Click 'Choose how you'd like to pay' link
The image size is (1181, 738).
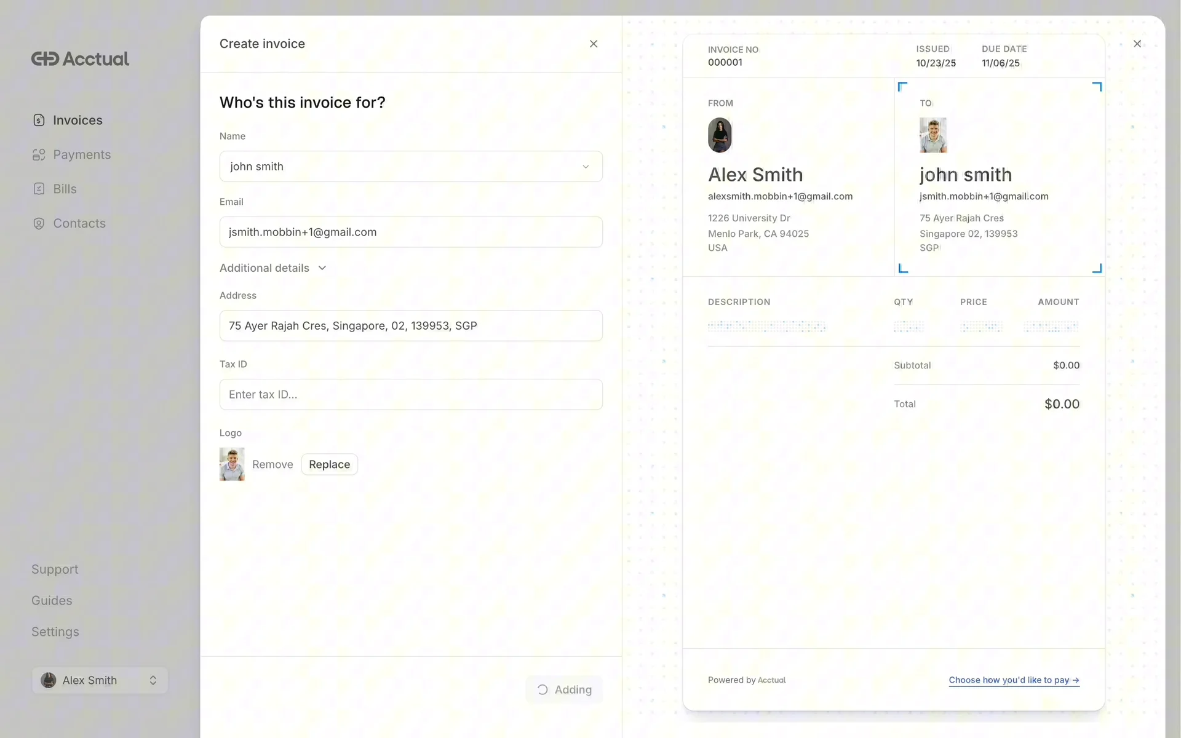(1013, 680)
